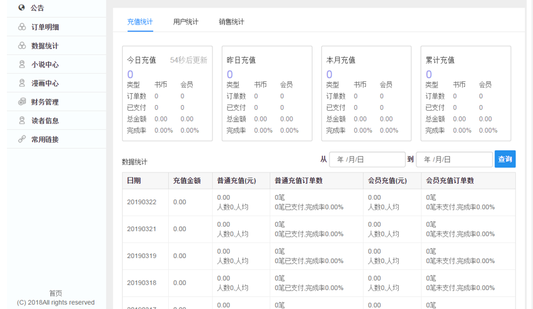Expand the 财务管理 sidebar menu
This screenshot has width=533, height=309.
tap(45, 102)
